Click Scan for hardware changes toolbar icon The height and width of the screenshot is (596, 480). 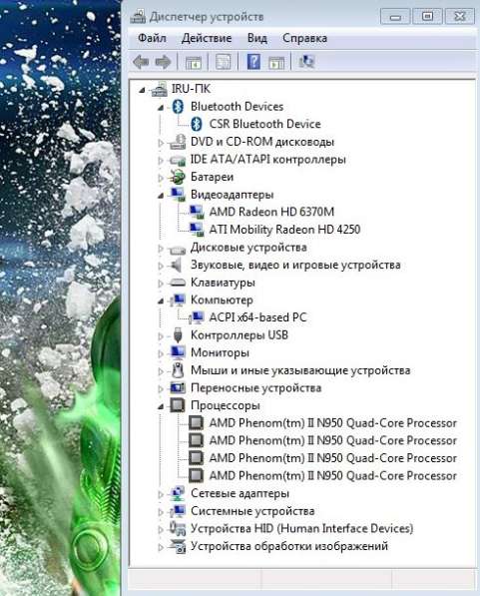click(x=306, y=62)
